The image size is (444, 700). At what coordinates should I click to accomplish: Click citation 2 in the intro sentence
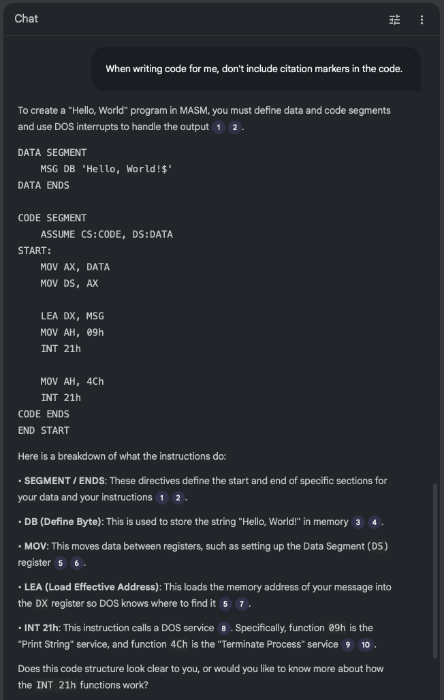[235, 127]
